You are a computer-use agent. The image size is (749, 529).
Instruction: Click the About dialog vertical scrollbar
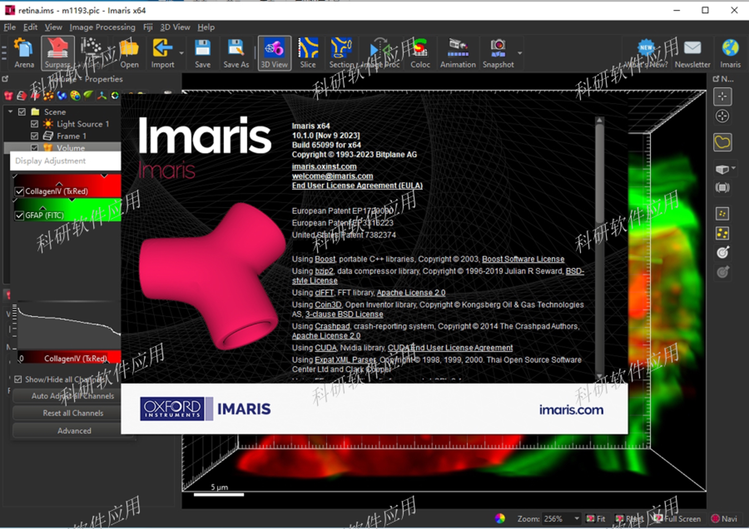click(x=599, y=248)
